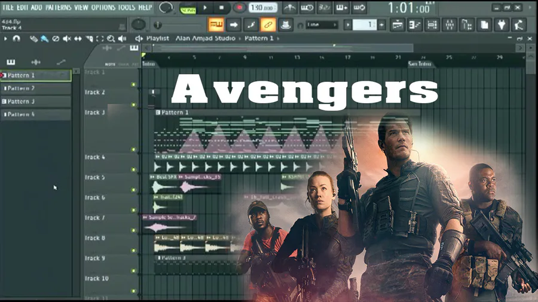Image resolution: width=538 pixels, height=302 pixels.
Task: Open the playlist options arrow menu
Action: click(x=5, y=39)
